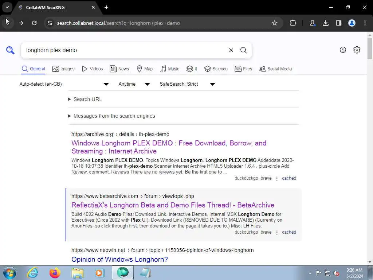Clear the search query with X
The image size is (373, 280).
coord(231,50)
